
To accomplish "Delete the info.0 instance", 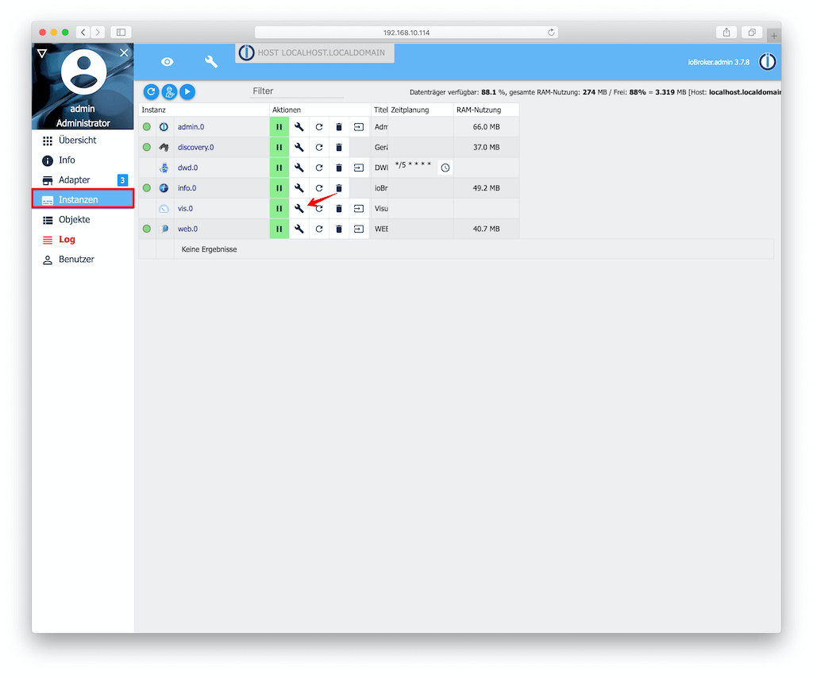I will click(x=338, y=187).
